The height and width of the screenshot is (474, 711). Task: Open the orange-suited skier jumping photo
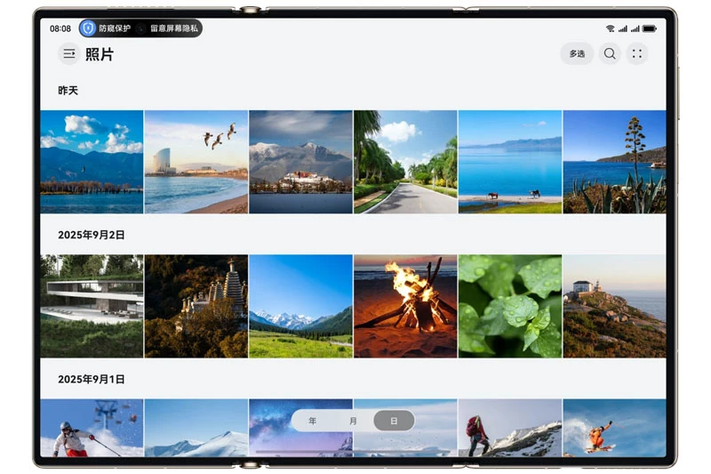point(614,428)
